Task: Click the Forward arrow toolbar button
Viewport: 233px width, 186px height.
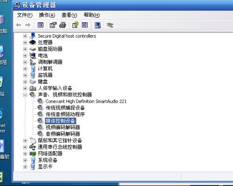Action: 28,25
